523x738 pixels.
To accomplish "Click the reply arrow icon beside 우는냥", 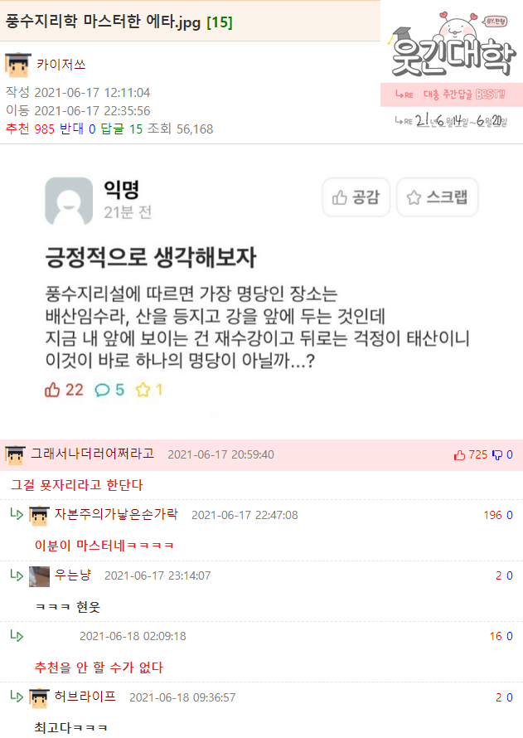I will click(x=17, y=575).
